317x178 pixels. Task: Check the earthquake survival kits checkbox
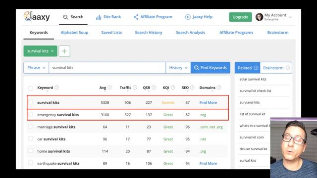[31, 163]
